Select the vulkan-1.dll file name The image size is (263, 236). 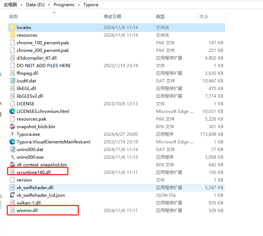tap(29, 203)
